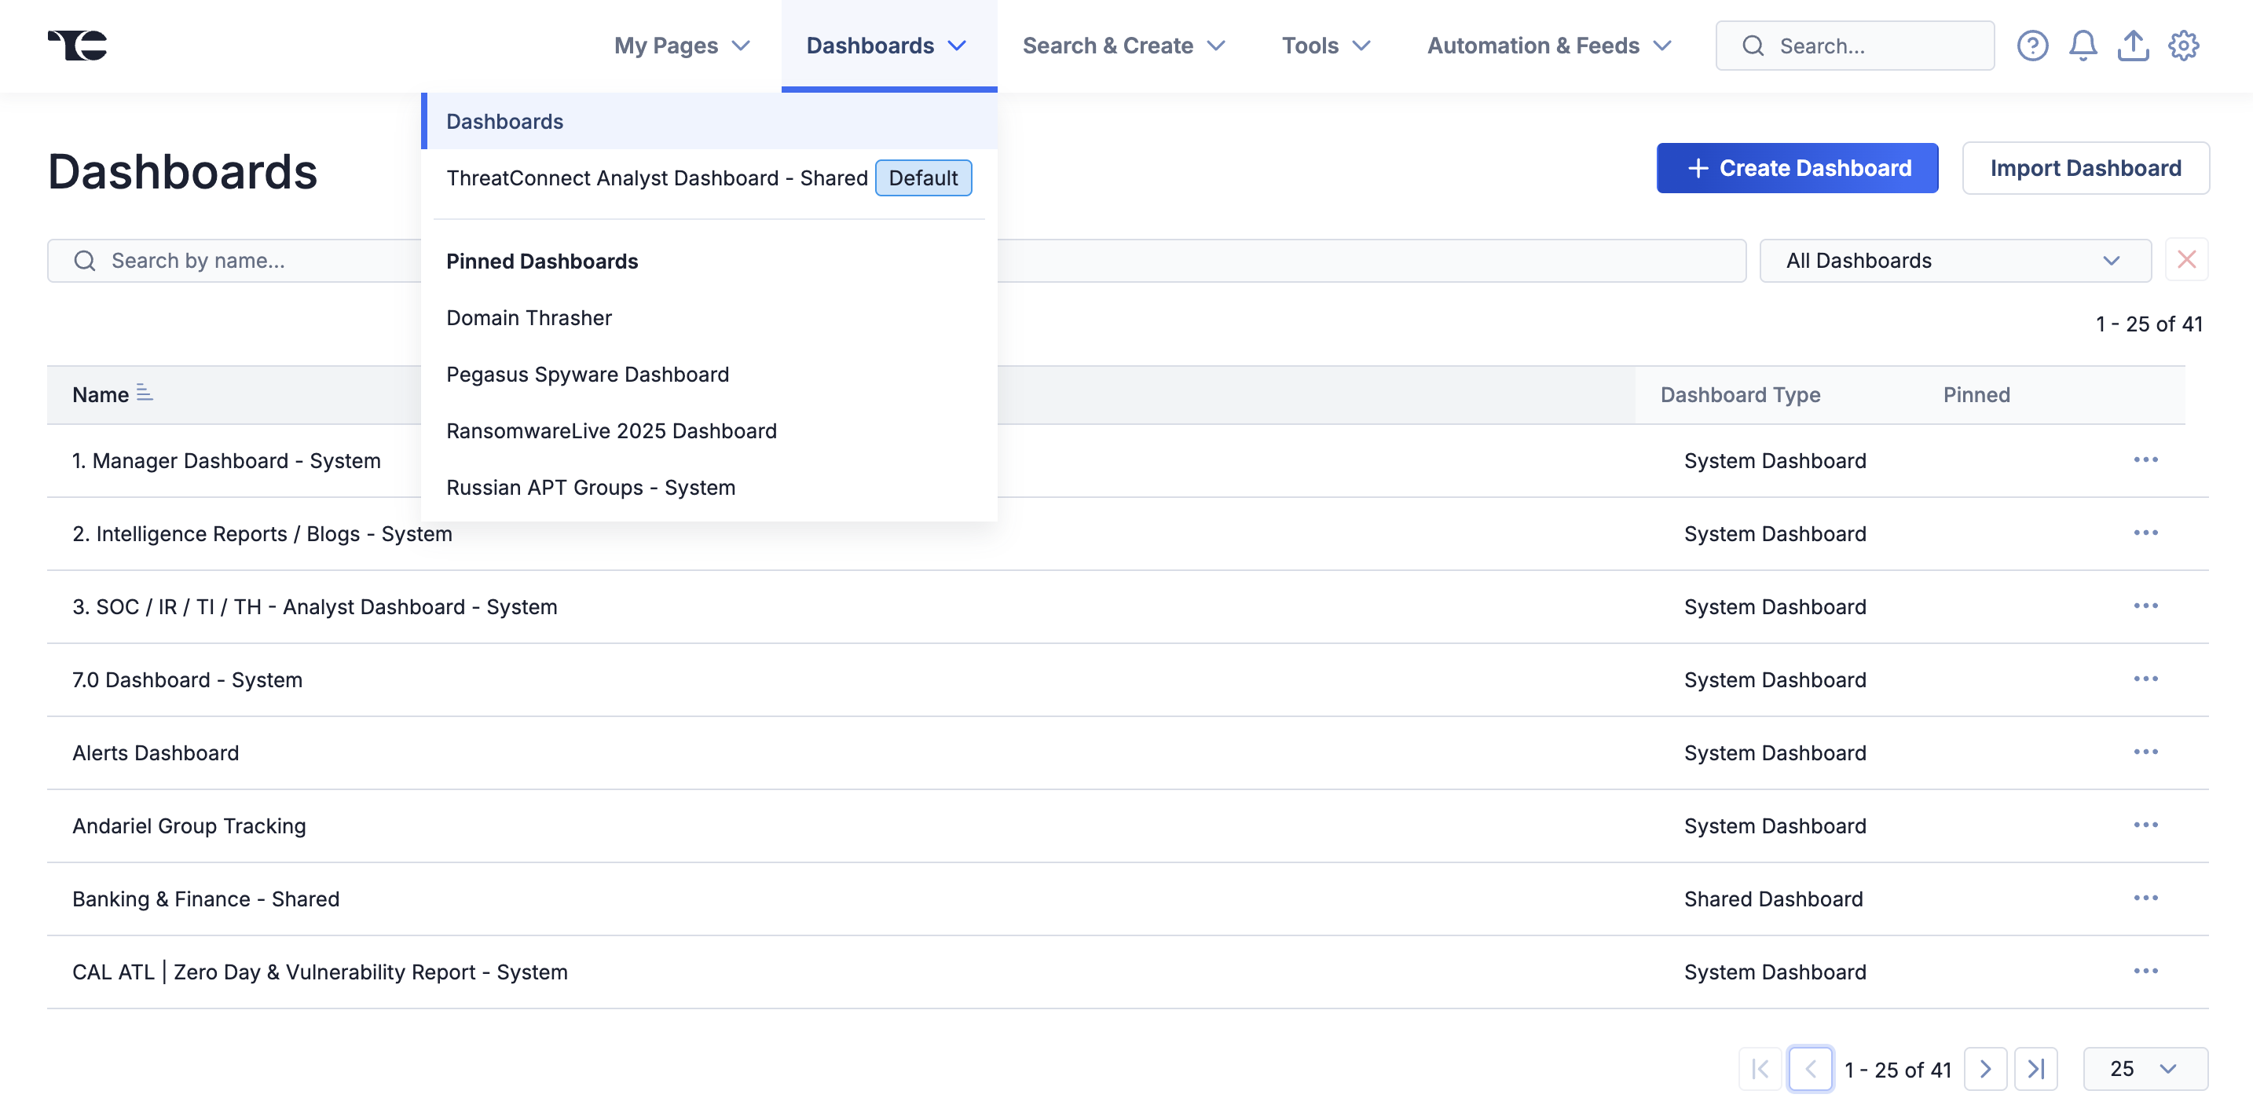Open the Domain Thrasher pinned dashboard
The height and width of the screenshot is (1109, 2253).
coord(529,317)
